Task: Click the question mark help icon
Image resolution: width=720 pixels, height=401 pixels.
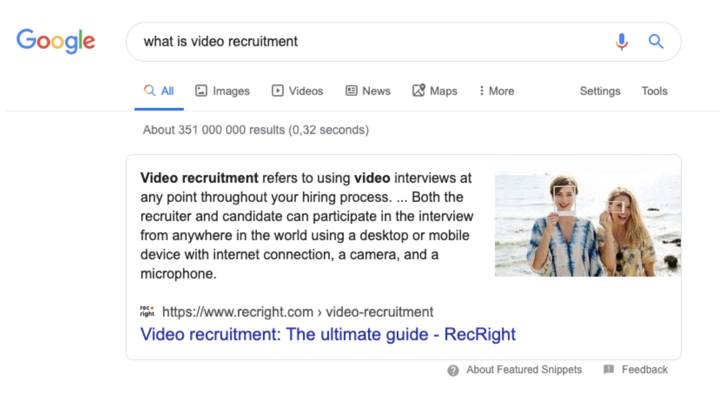Action: click(453, 370)
